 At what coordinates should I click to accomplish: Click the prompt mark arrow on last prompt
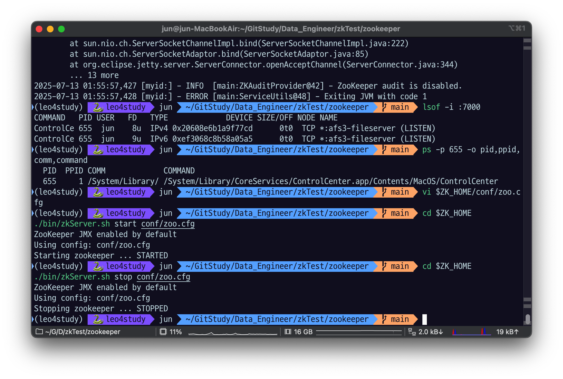(x=33, y=319)
